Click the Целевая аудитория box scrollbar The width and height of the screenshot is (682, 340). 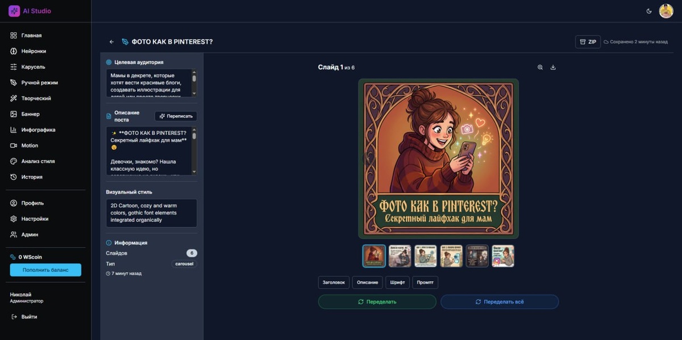point(194,83)
